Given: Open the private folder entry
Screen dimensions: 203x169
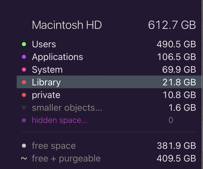Looking at the screenshot, I should 46,95.
